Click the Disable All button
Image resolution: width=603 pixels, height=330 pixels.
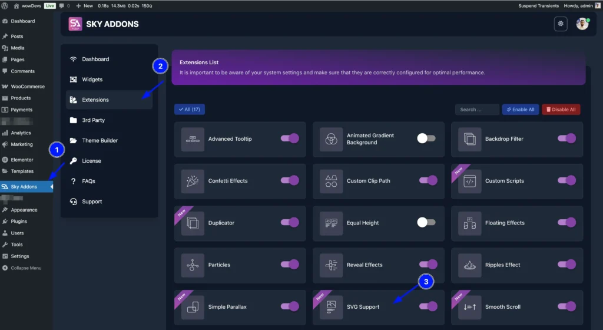click(561, 110)
